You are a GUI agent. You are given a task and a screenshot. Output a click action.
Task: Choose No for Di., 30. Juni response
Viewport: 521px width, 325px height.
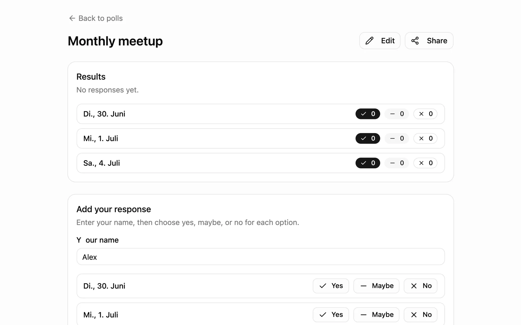coord(421,286)
